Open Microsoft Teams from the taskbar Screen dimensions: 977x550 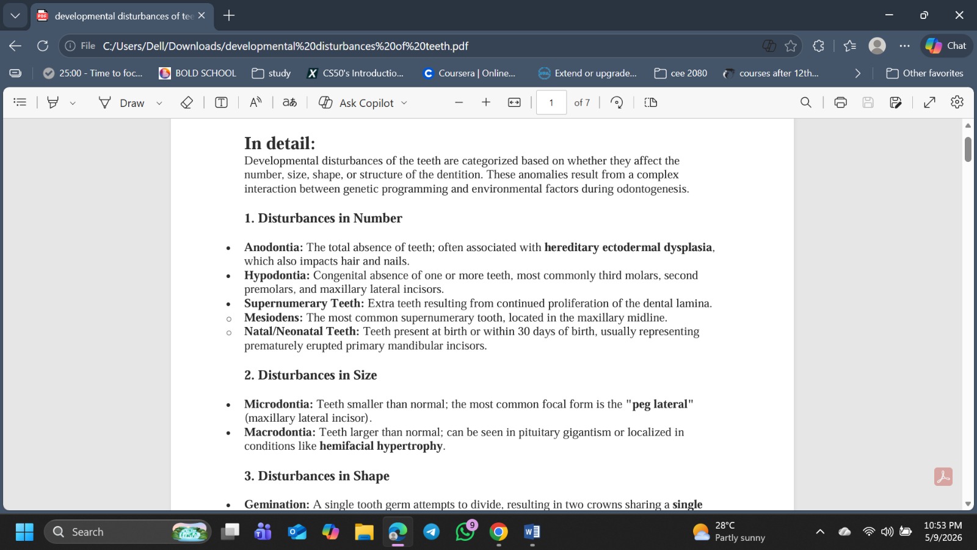(x=263, y=532)
